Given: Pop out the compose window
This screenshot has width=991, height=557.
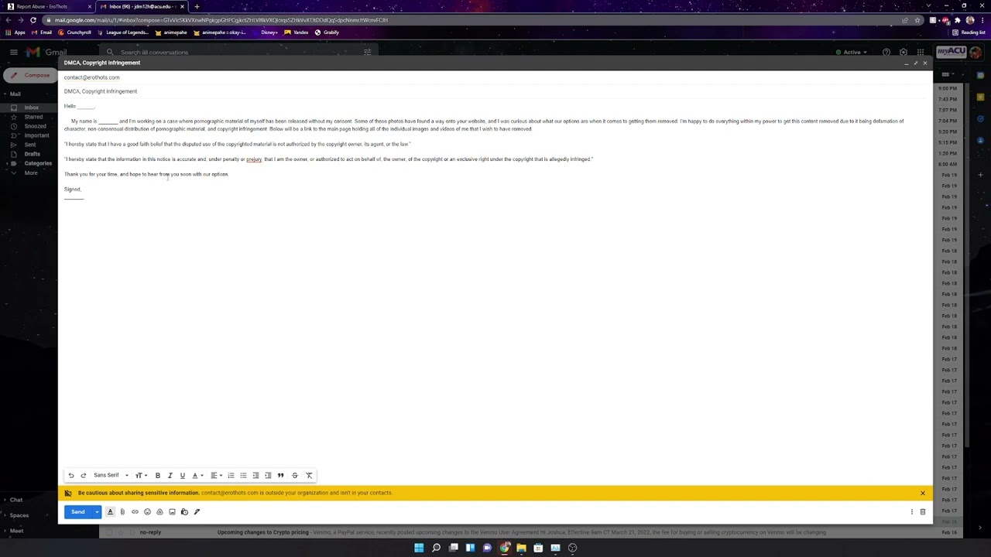Looking at the screenshot, I should [915, 63].
